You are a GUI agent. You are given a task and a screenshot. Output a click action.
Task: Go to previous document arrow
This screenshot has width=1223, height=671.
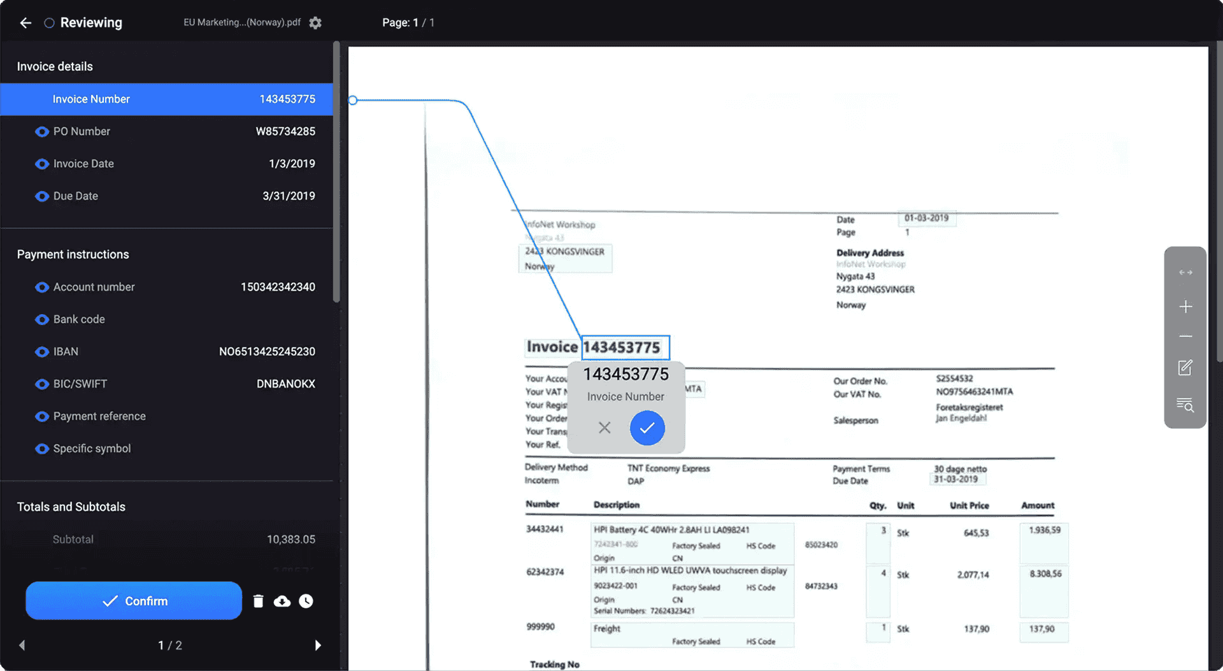[x=22, y=646]
